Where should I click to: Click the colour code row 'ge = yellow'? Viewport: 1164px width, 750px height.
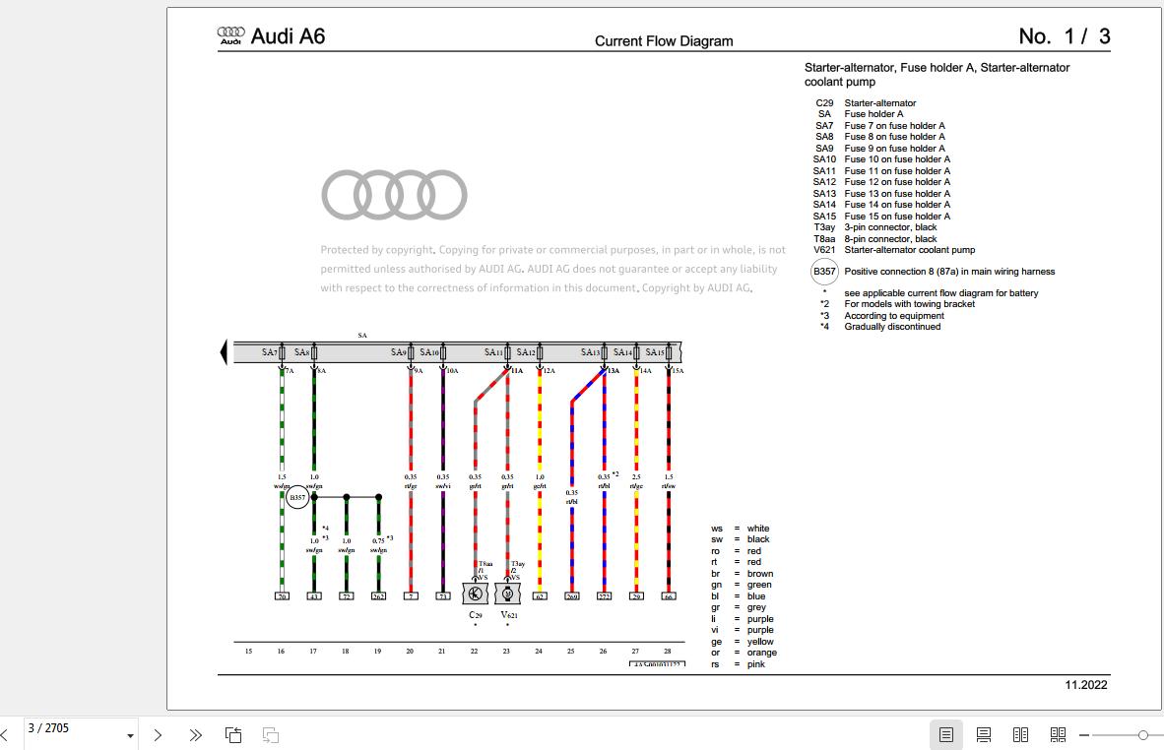coord(742,642)
